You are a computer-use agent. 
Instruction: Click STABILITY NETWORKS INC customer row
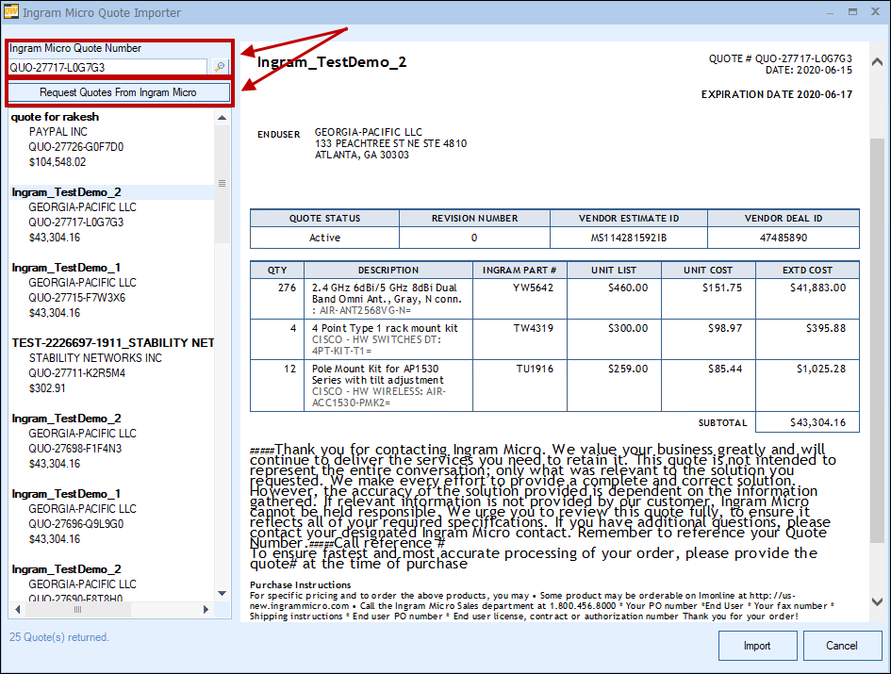pos(95,358)
